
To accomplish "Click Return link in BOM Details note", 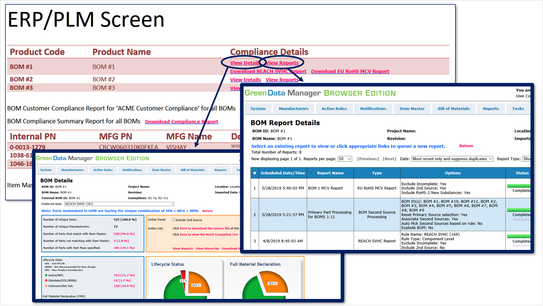I will coord(207,211).
